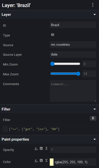Click the ID field containing Brazil
99x168 pixels.
(73, 25)
